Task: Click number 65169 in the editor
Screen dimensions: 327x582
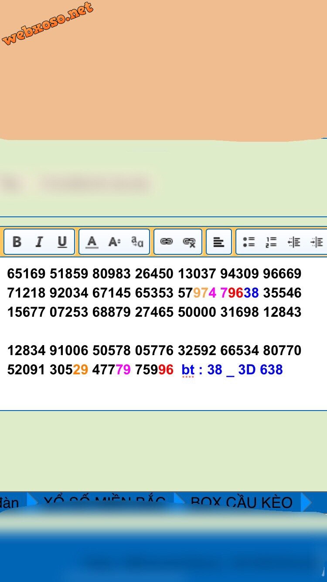Action: [x=26, y=274]
